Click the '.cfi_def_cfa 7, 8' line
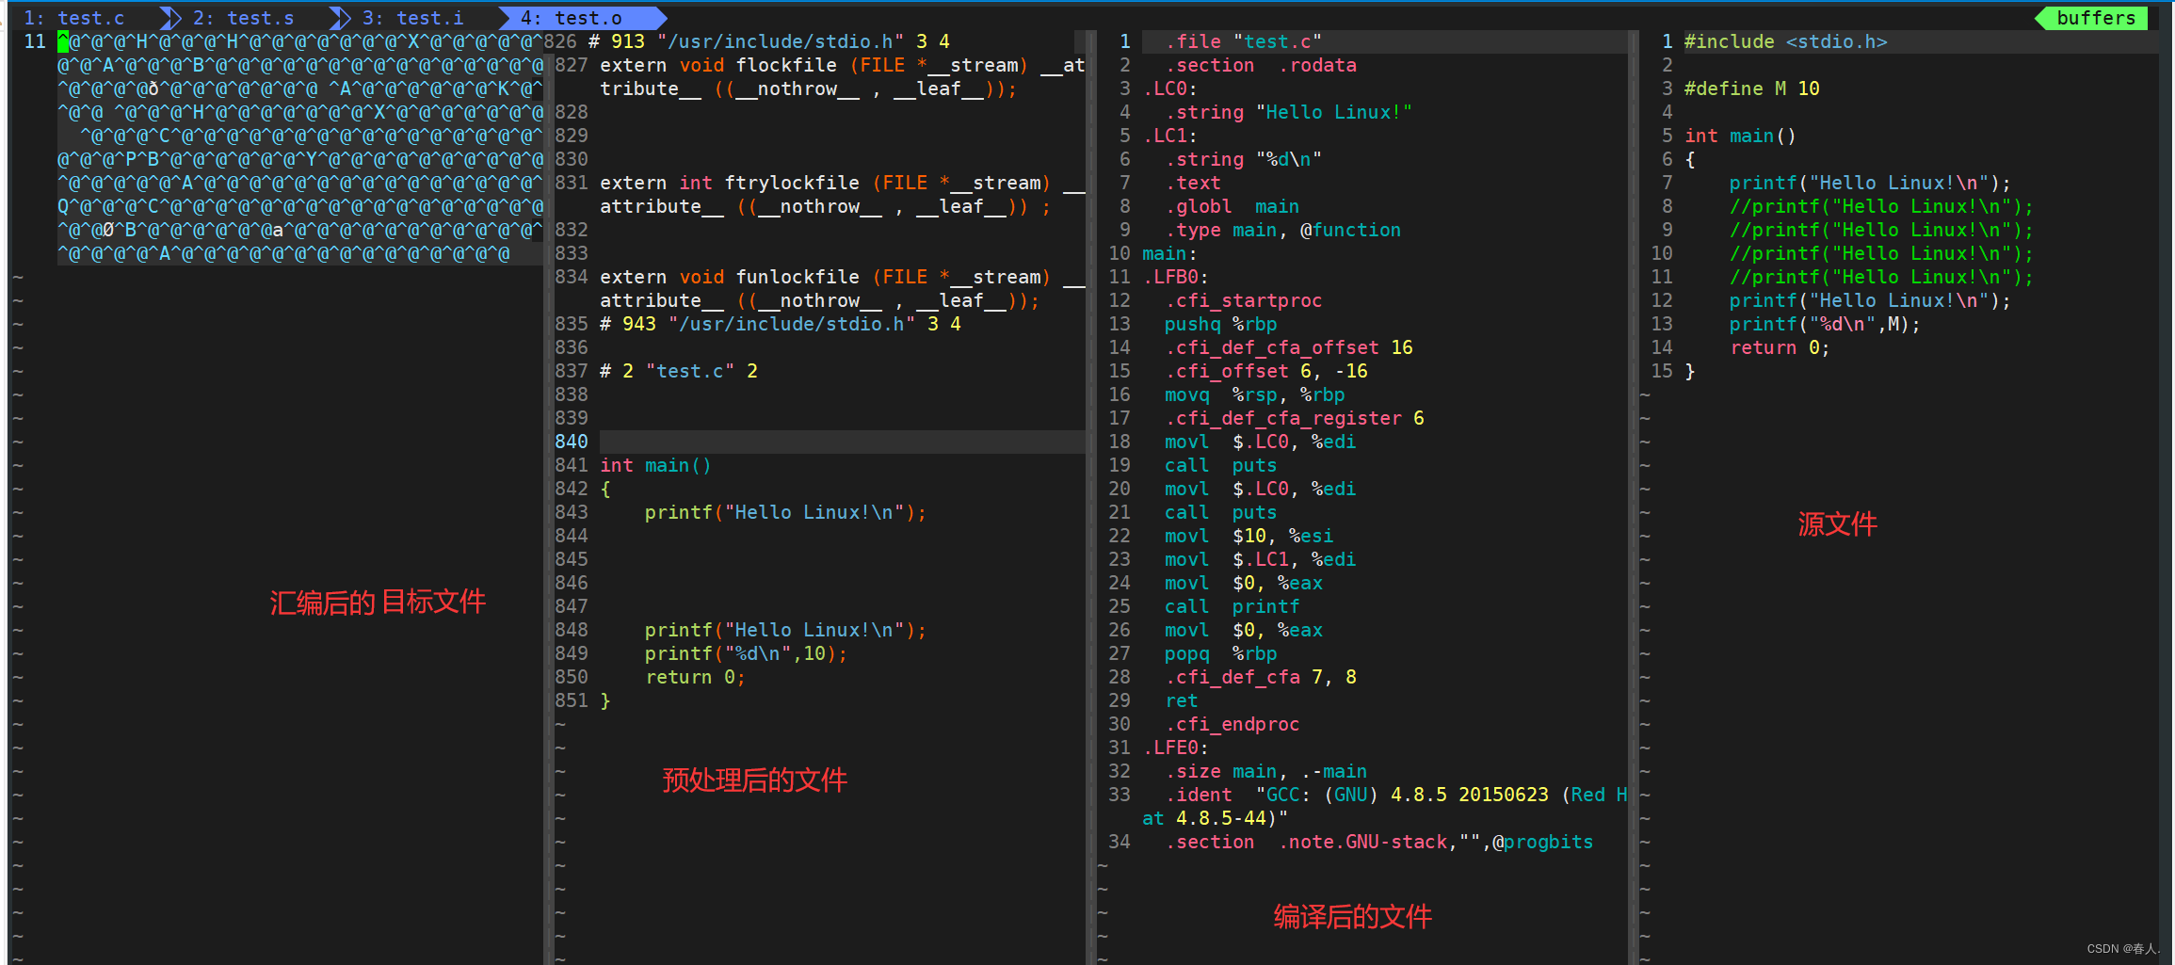 point(1260,677)
